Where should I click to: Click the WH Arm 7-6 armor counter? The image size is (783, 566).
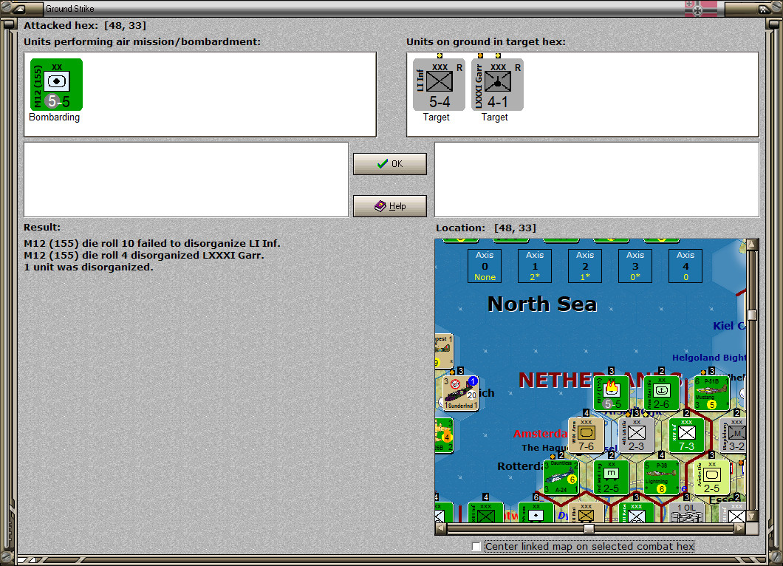coord(586,436)
